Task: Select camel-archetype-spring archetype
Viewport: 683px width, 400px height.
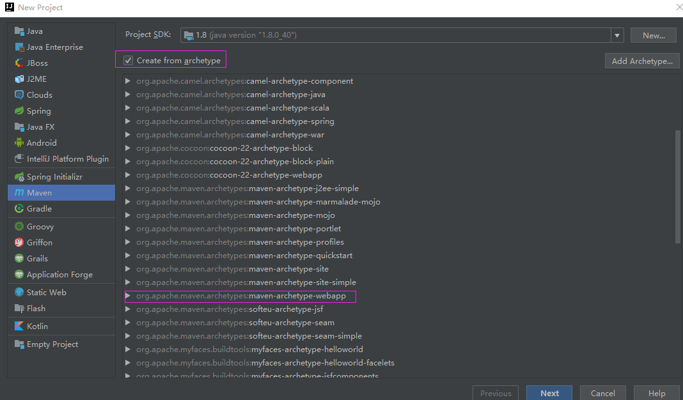Action: (235, 121)
